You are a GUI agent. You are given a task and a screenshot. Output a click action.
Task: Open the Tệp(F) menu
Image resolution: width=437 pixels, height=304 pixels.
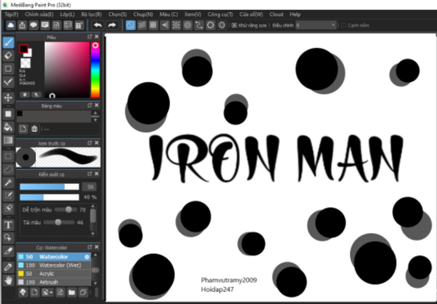[x=12, y=14]
